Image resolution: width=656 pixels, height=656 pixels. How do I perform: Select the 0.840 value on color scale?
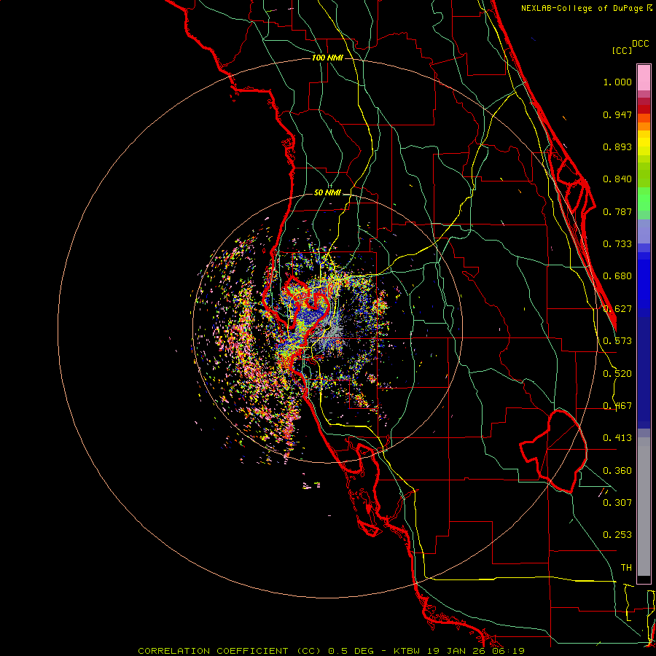click(x=617, y=179)
